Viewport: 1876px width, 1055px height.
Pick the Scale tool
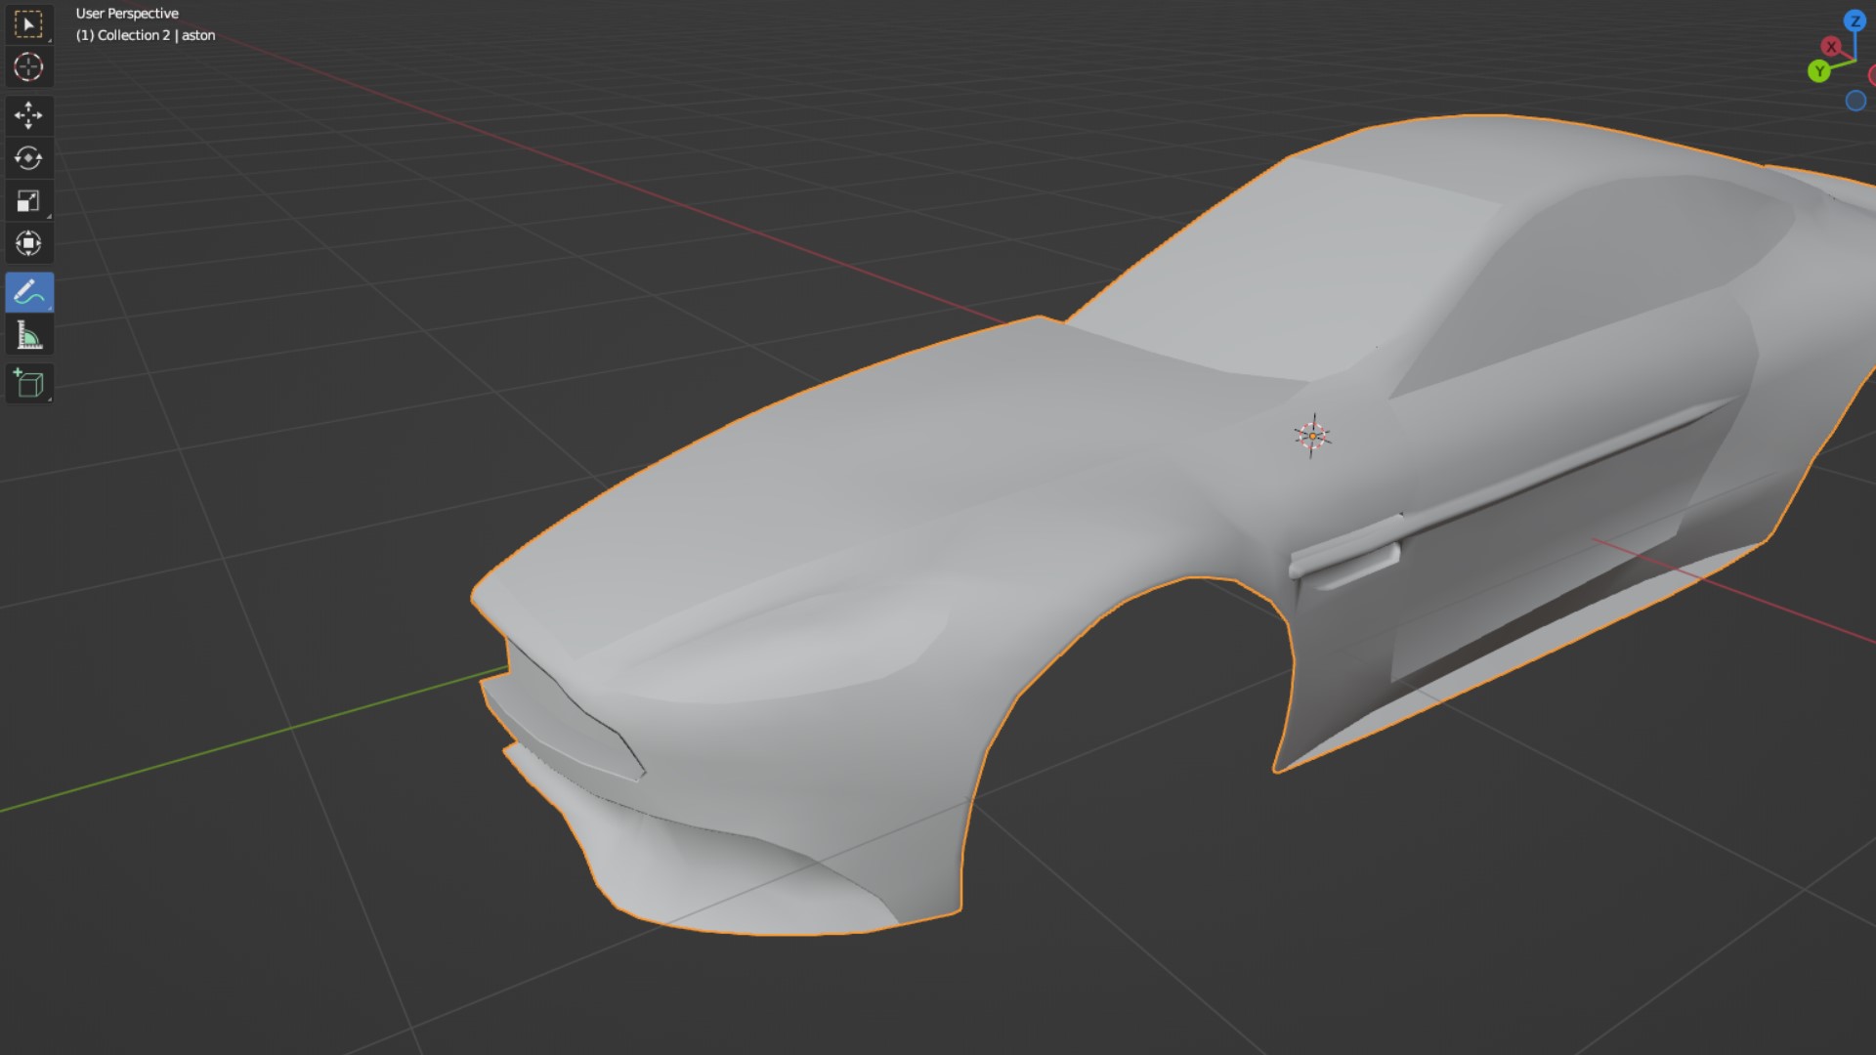coord(28,201)
